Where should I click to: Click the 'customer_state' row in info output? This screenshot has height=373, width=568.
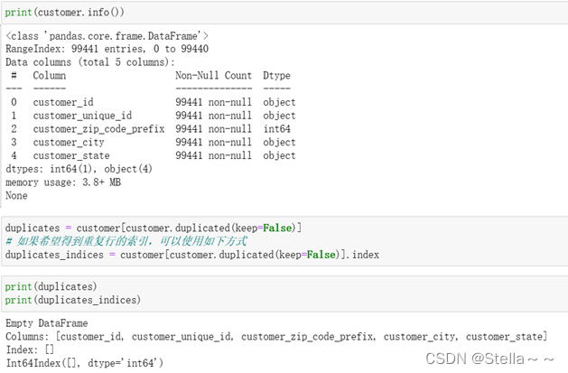point(153,155)
